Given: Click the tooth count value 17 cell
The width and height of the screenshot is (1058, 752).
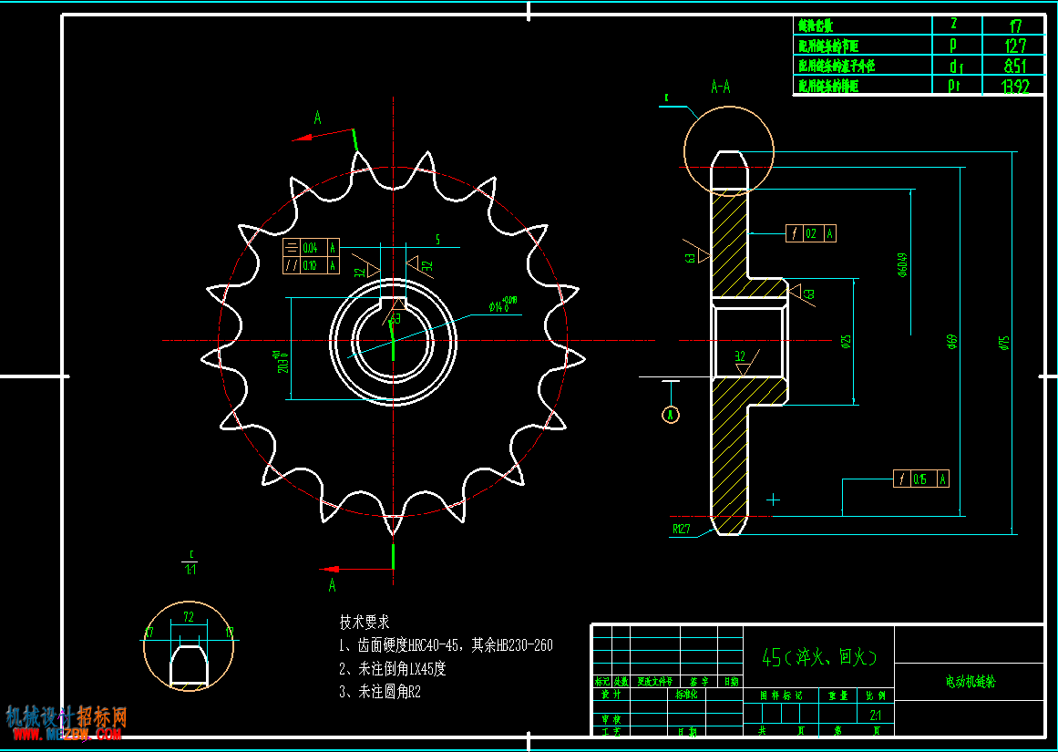Looking at the screenshot, I should click(x=1015, y=26).
